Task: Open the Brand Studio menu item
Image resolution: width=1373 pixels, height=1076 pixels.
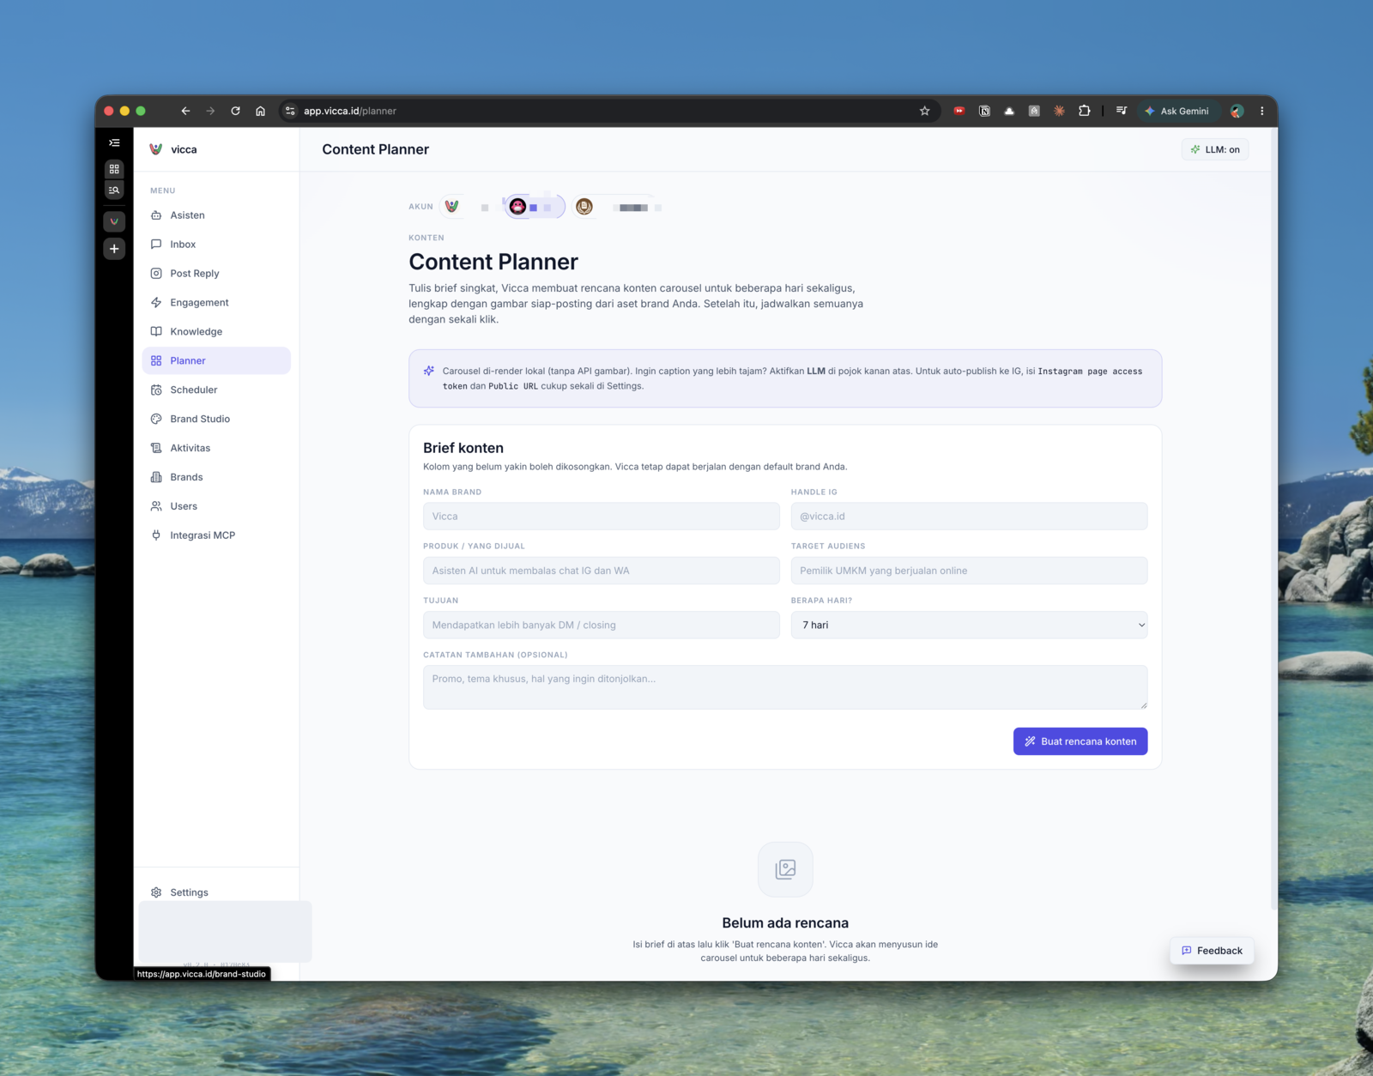Action: [216, 419]
